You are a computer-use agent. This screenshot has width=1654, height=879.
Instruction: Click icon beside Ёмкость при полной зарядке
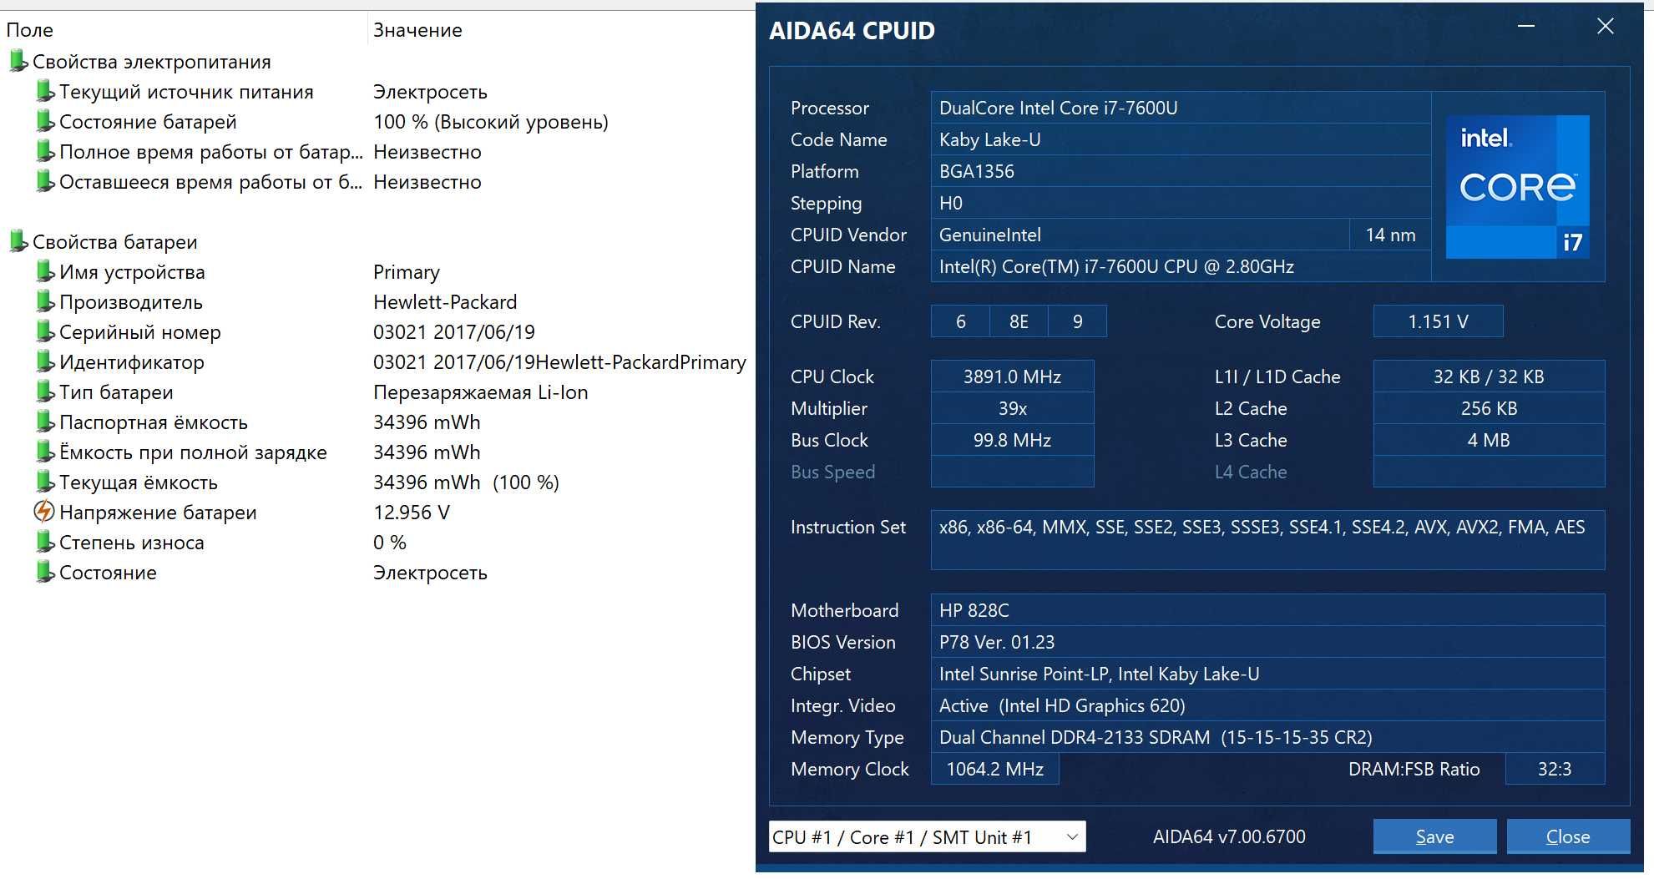click(45, 452)
